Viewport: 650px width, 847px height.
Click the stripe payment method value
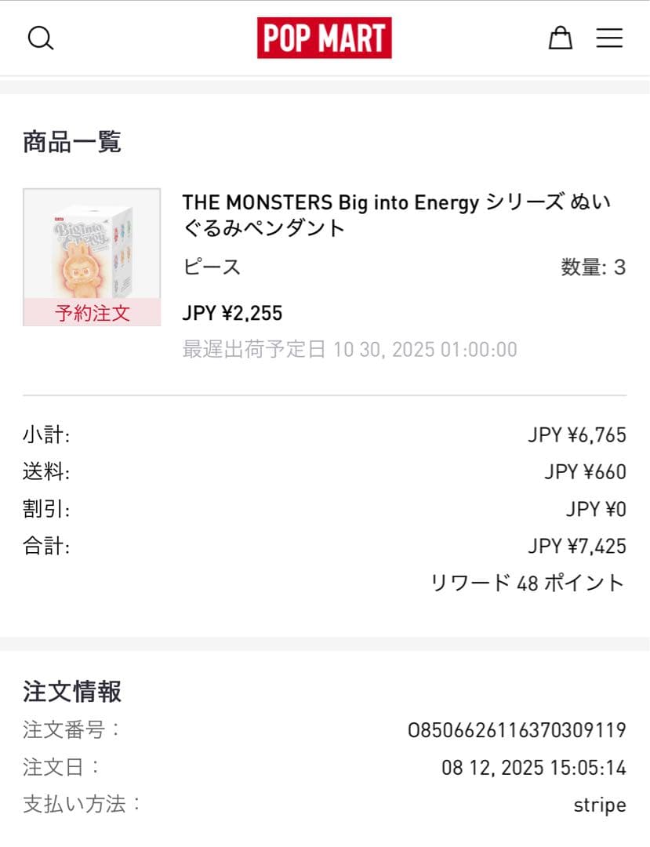600,805
